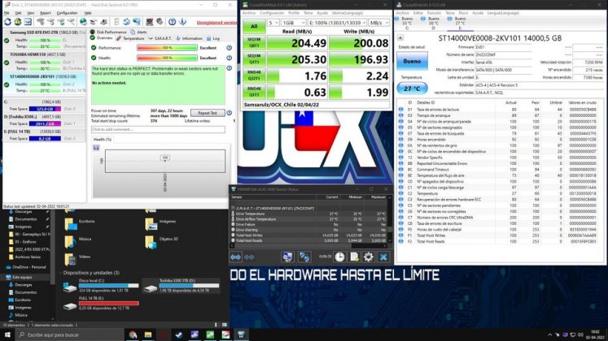Open the Función menu in CrystalDiskInfo

tap(434, 13)
